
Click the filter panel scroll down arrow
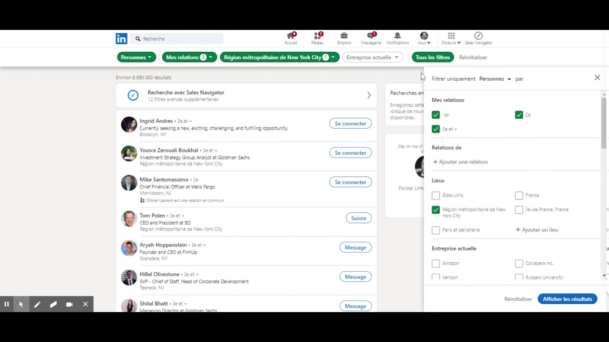click(x=604, y=276)
